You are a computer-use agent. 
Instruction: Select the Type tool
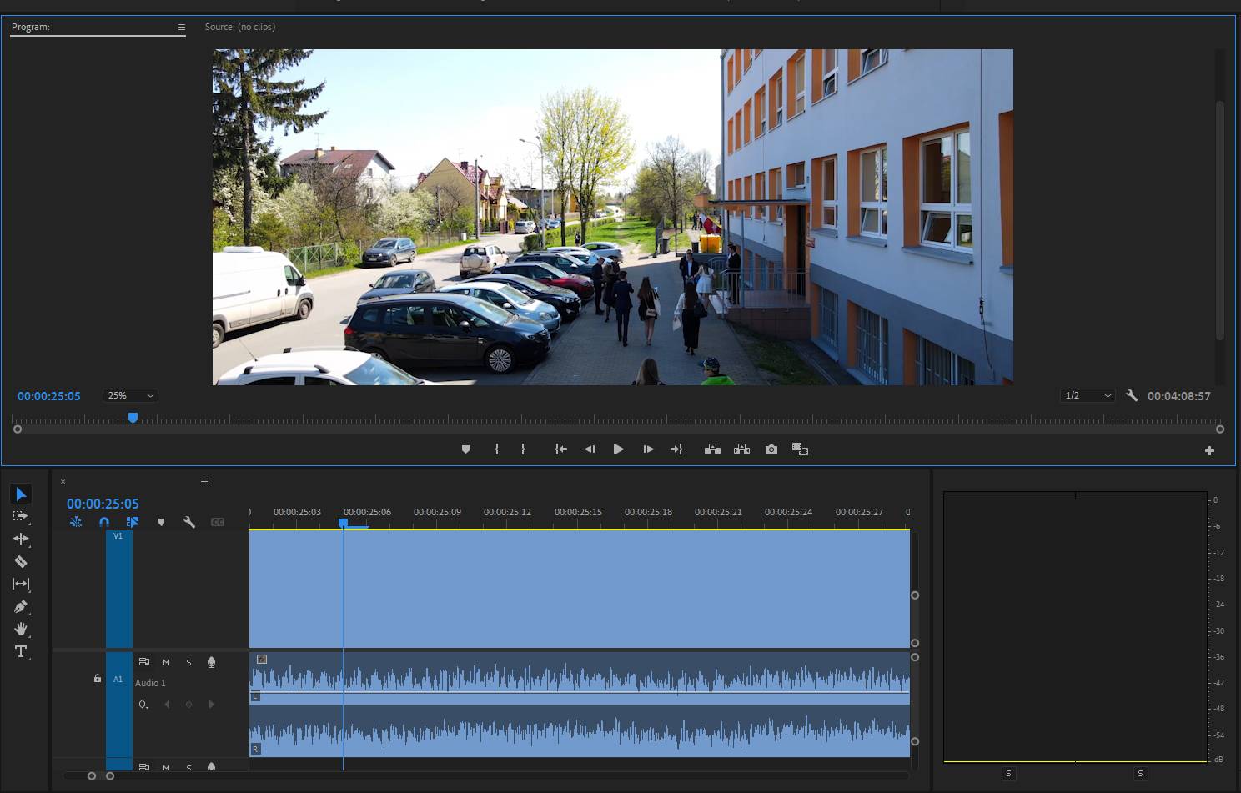[x=21, y=651]
